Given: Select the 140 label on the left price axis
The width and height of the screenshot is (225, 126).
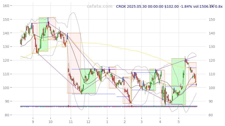Looking at the screenshot, I should coord(6,33).
